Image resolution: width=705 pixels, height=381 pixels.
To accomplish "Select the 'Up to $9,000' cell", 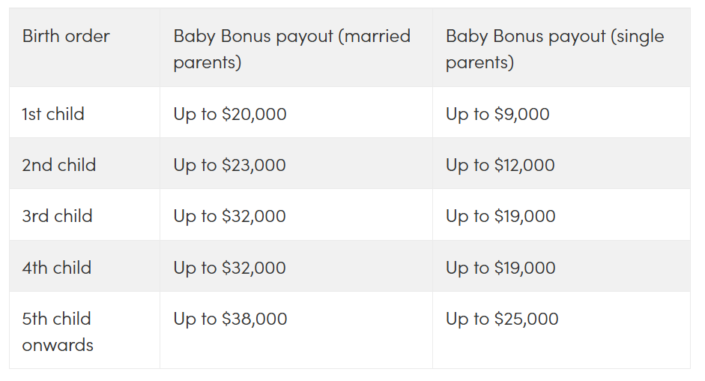I will click(x=497, y=114).
